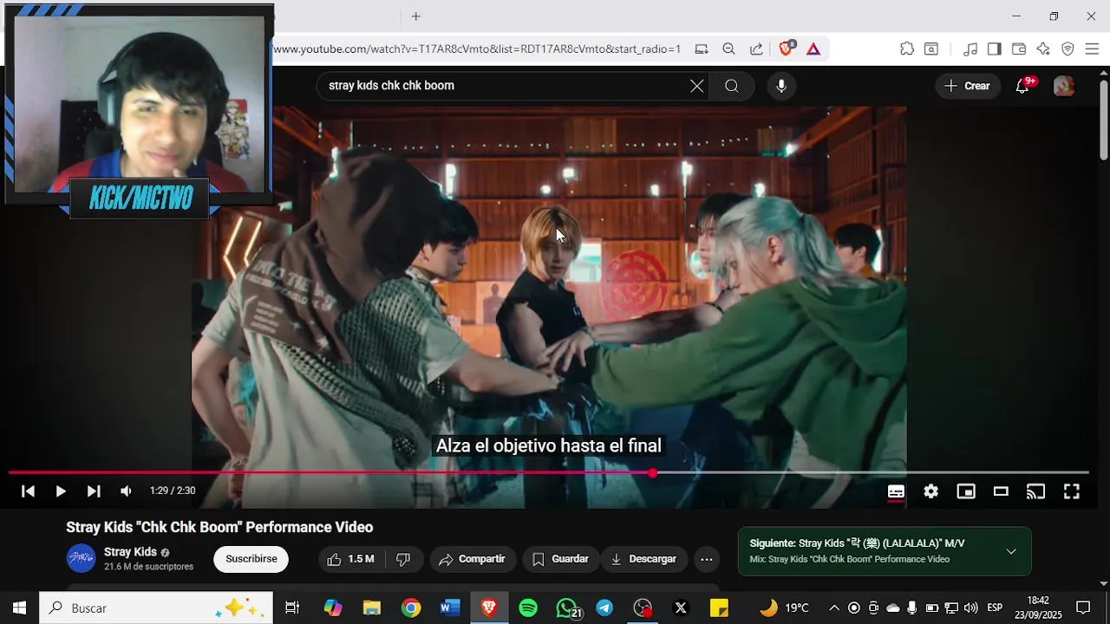This screenshot has width=1110, height=624.
Task: Open video settings gear
Action: point(930,491)
